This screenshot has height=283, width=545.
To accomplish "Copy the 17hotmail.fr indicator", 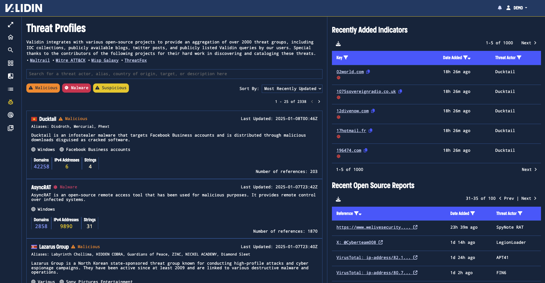I will pos(371,131).
